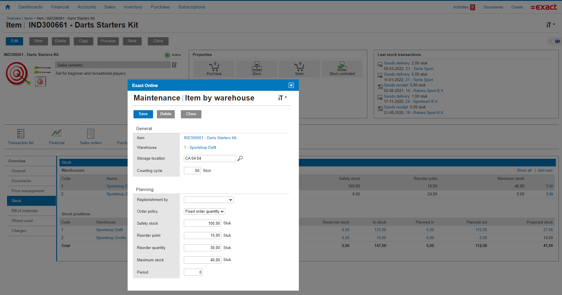The height and width of the screenshot is (295, 562).
Task: Select the Where-used sidebar tab
Action: click(31, 221)
